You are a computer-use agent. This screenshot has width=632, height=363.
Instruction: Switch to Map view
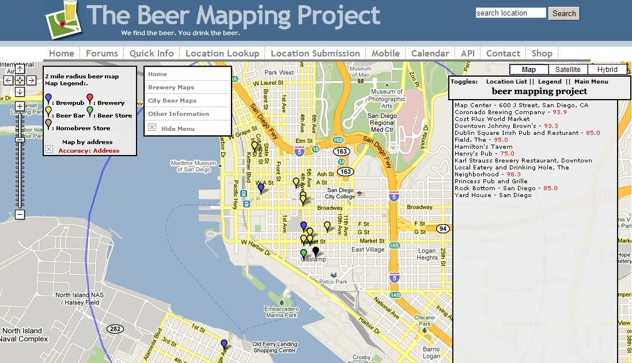pyautogui.click(x=529, y=69)
